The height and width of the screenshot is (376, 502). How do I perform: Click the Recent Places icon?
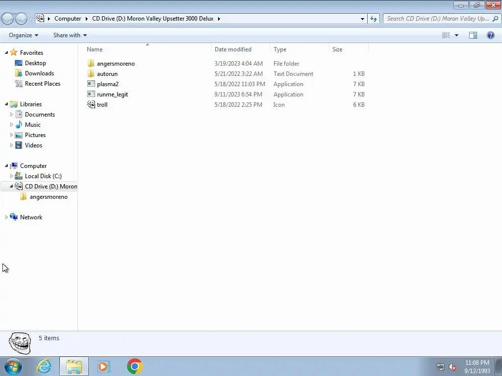coord(19,83)
